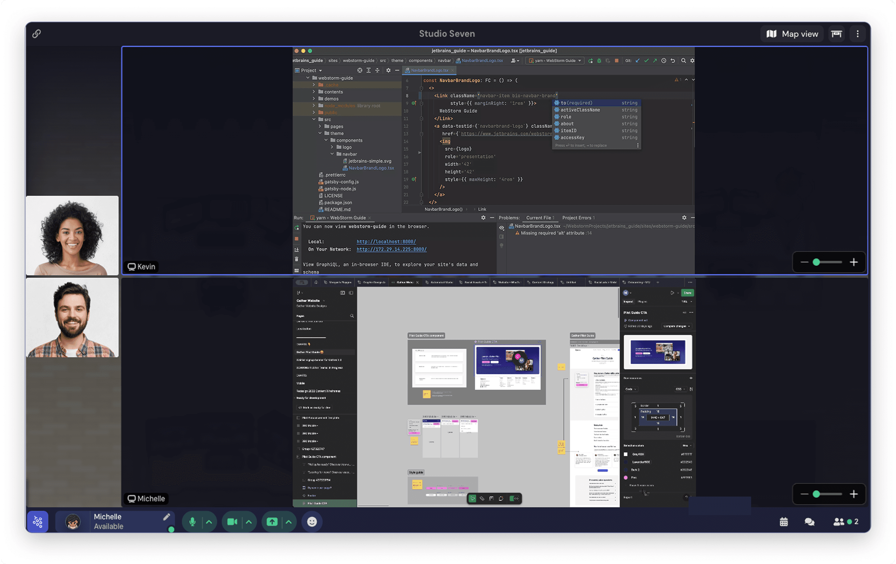The image size is (896, 564).
Task: Switch to the Current File problems tab
Action: [x=540, y=218]
